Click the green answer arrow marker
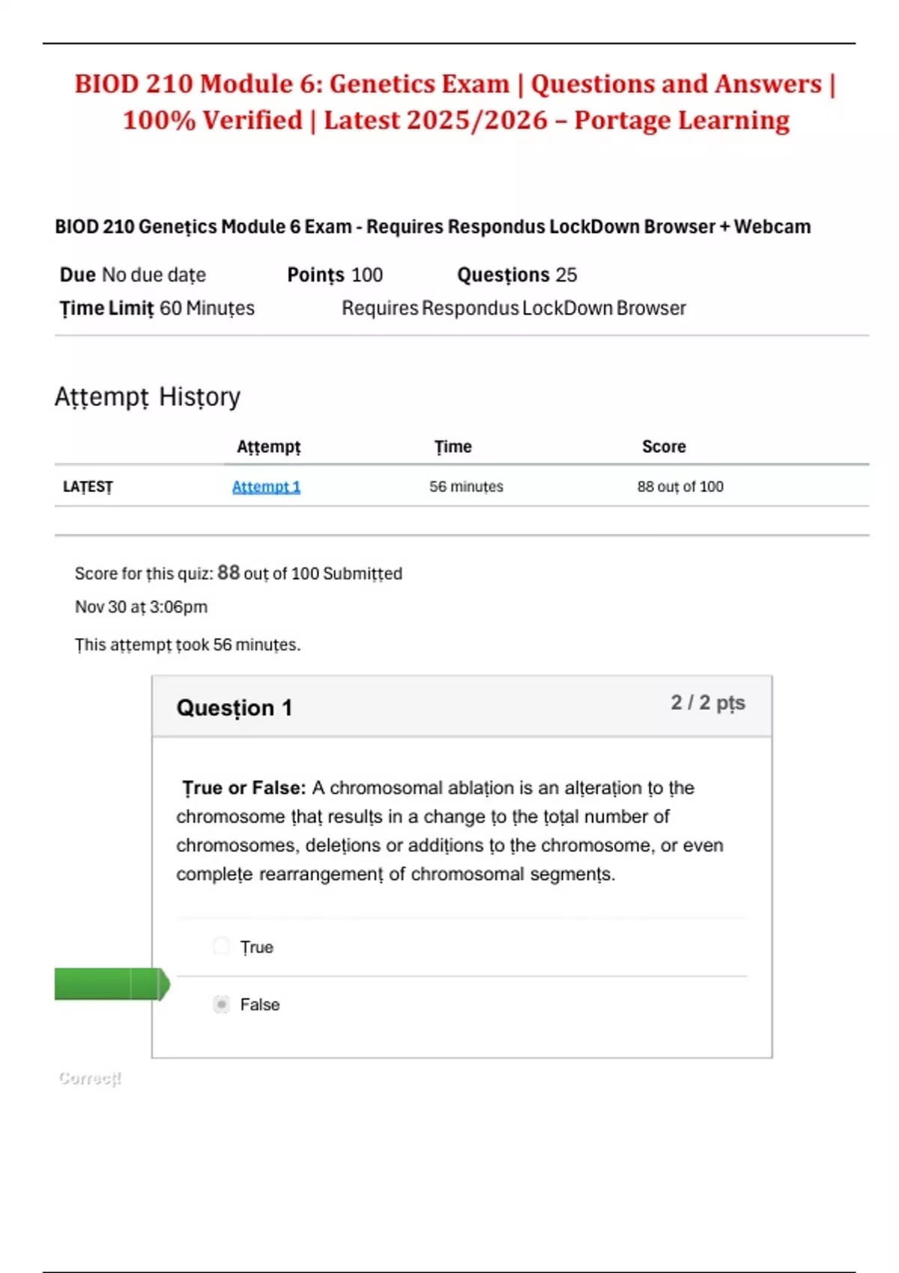The image size is (899, 1273). 112,984
